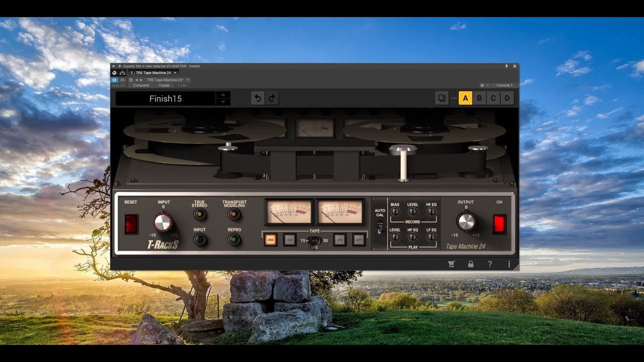Click the Comparer button
This screenshot has height=362, width=644.
[141, 85]
